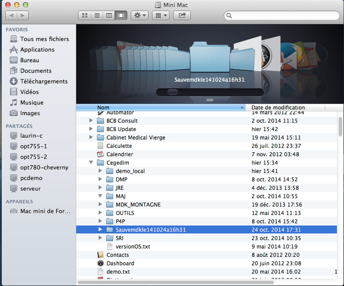Go back with the left arrow button
The width and height of the screenshot is (344, 286).
[11, 16]
